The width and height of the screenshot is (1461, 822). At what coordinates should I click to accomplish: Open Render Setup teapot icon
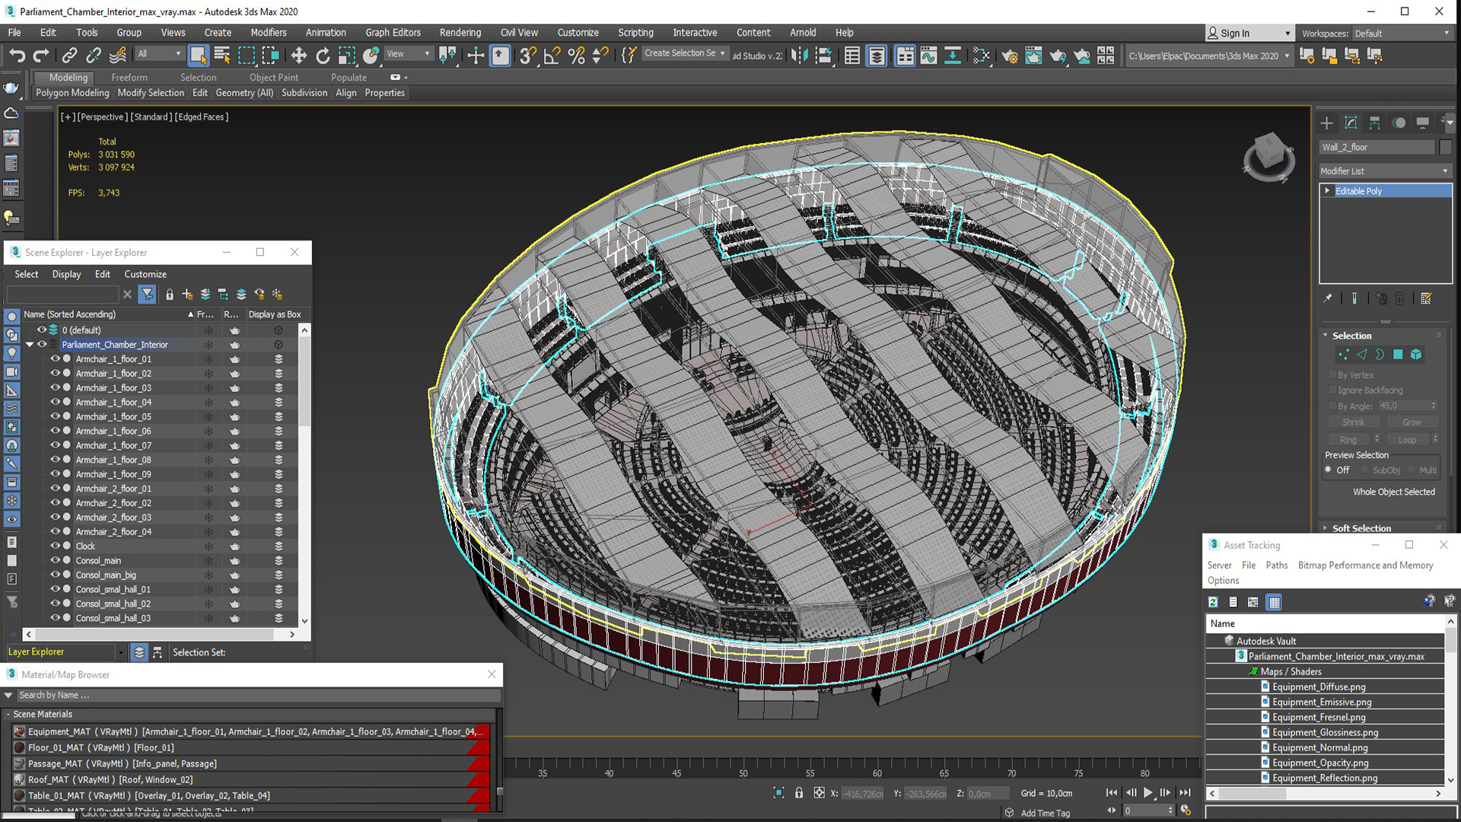point(1010,56)
